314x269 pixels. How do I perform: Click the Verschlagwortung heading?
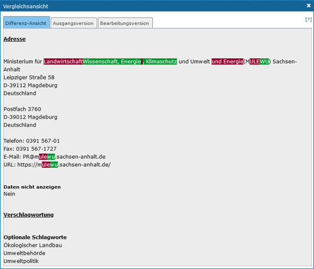point(29,214)
